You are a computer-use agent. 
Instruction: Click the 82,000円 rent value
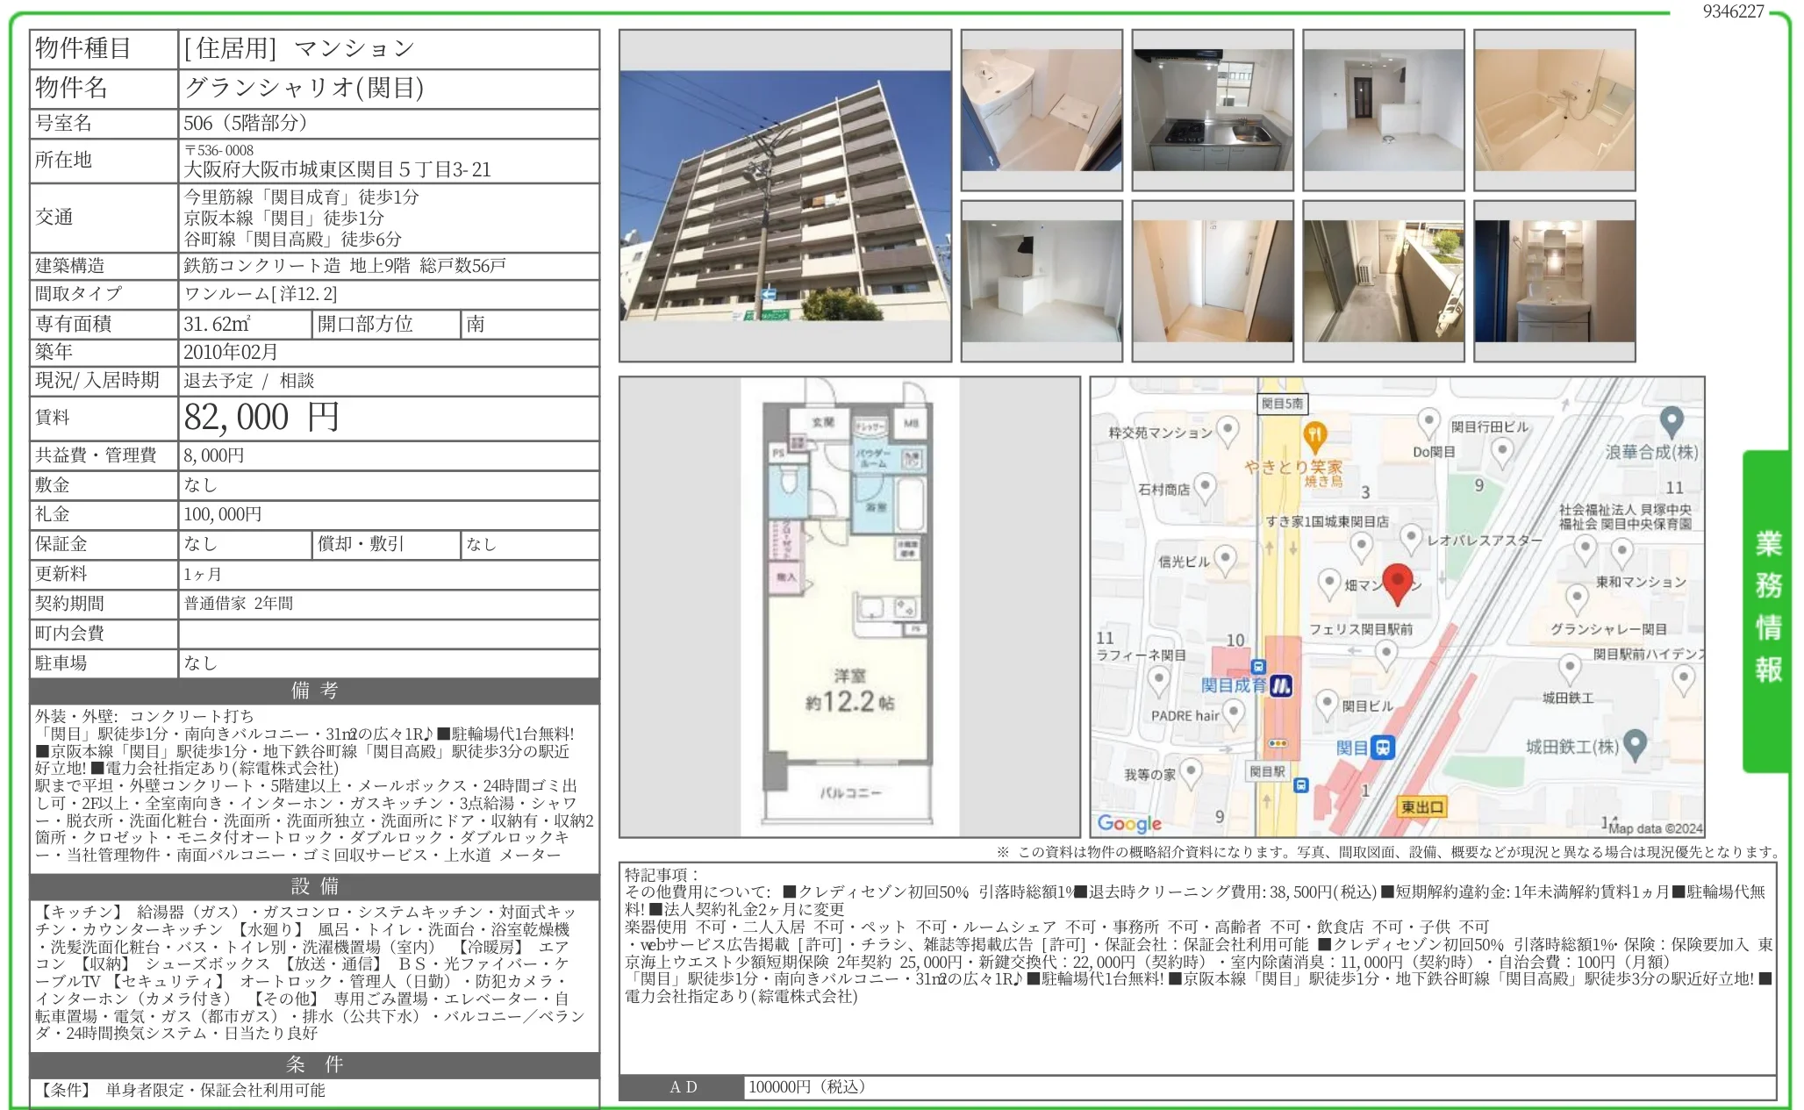[x=261, y=418]
